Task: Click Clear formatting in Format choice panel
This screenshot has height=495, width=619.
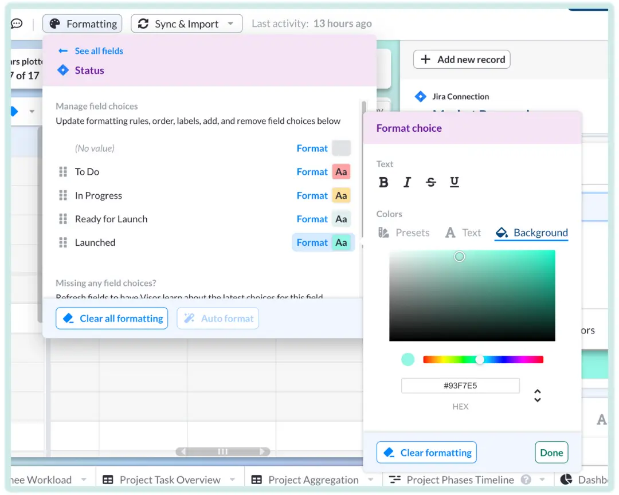Action: click(x=427, y=453)
